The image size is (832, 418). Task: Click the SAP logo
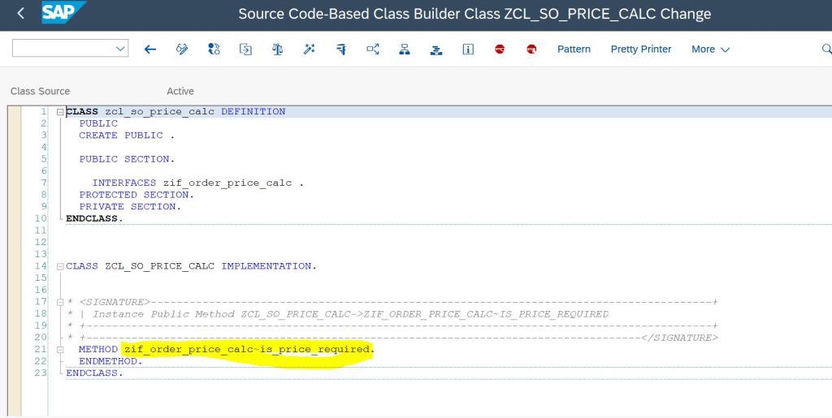click(x=63, y=12)
